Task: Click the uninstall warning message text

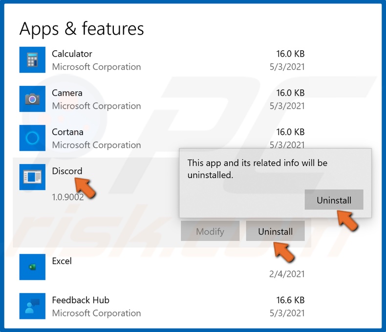Action: (257, 169)
